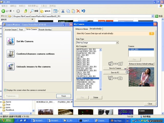
Task: Open the Digital P... taskbar button
Action: (x=85, y=121)
